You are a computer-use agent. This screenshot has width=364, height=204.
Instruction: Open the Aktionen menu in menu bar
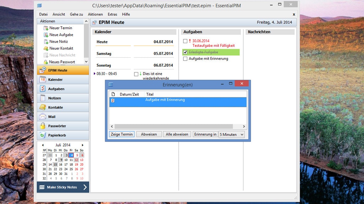[x=95, y=14]
